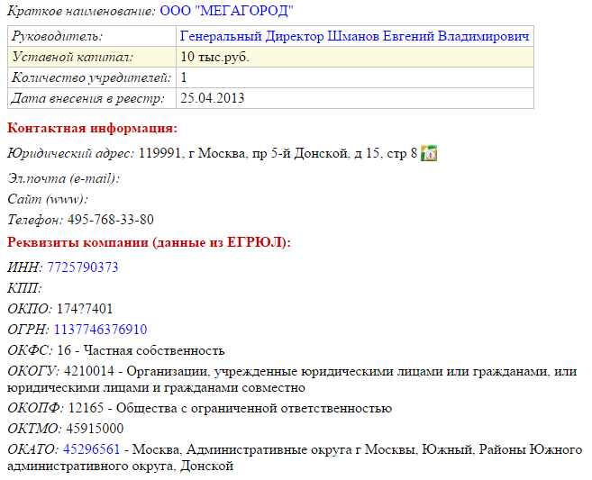Click the 'Дата внесения в реестр:' label
The height and width of the screenshot is (480, 592).
(x=88, y=98)
